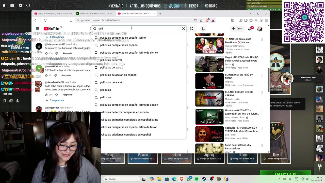Click the game home icon
Screen dimensions: 325x183
pos(4,5)
